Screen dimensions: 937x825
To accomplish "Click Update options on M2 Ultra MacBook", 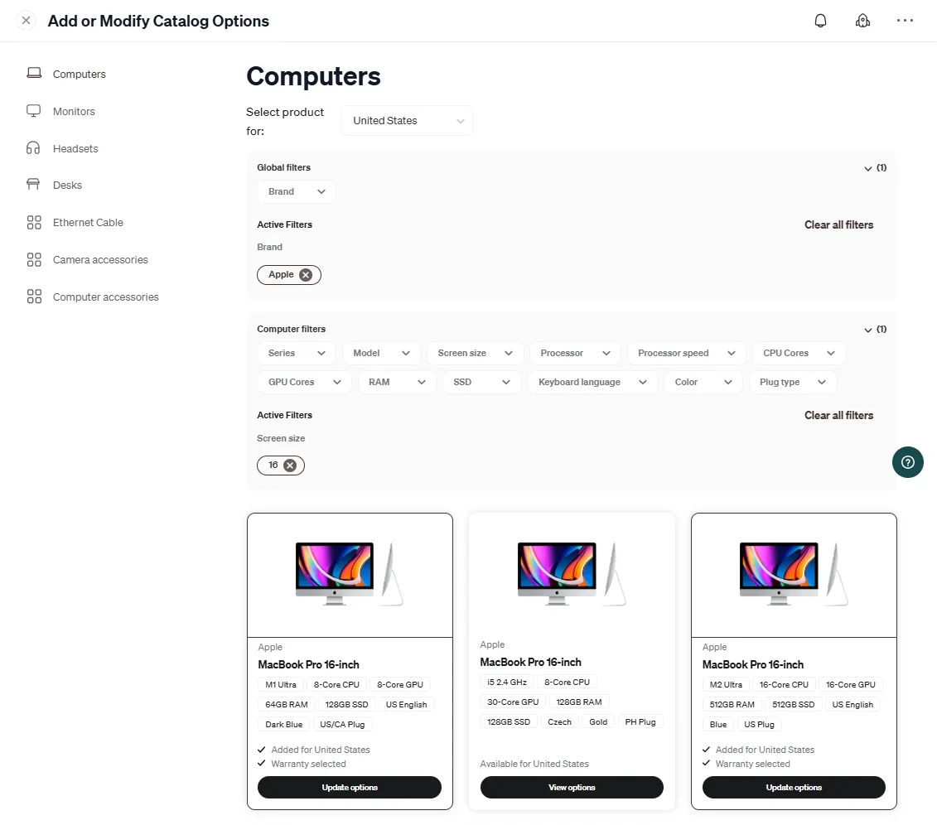I will pyautogui.click(x=794, y=788).
